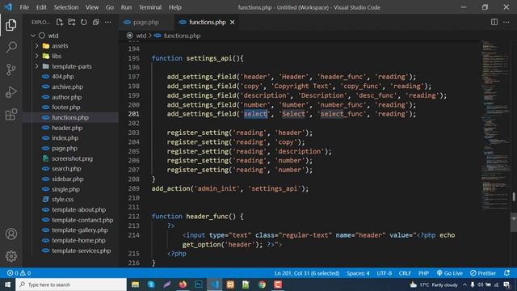Viewport: 517px width, 291px height.
Task: Open Chrome from the taskbar
Action: pyautogui.click(x=262, y=285)
